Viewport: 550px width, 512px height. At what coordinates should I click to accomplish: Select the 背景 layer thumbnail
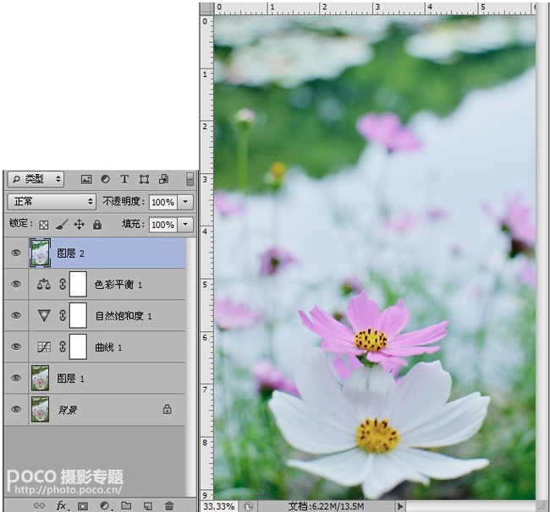[40, 409]
